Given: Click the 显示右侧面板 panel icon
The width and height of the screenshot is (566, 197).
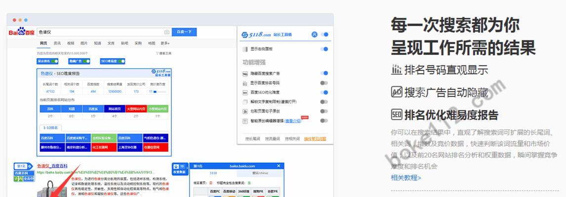Looking at the screenshot, I should 245,49.
